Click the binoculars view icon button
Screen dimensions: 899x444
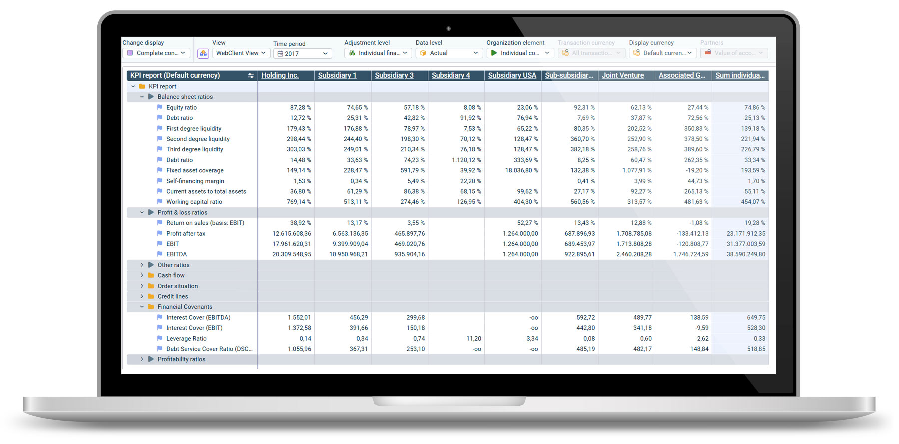tap(203, 53)
